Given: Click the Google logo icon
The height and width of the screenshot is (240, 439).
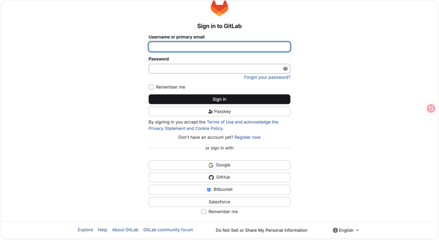Looking at the screenshot, I should coord(211,165).
